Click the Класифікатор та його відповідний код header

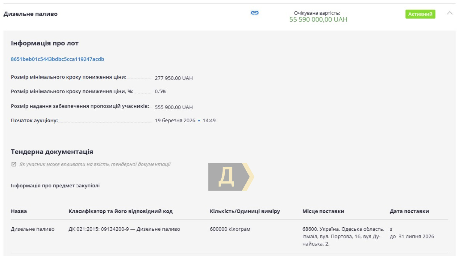(120, 211)
